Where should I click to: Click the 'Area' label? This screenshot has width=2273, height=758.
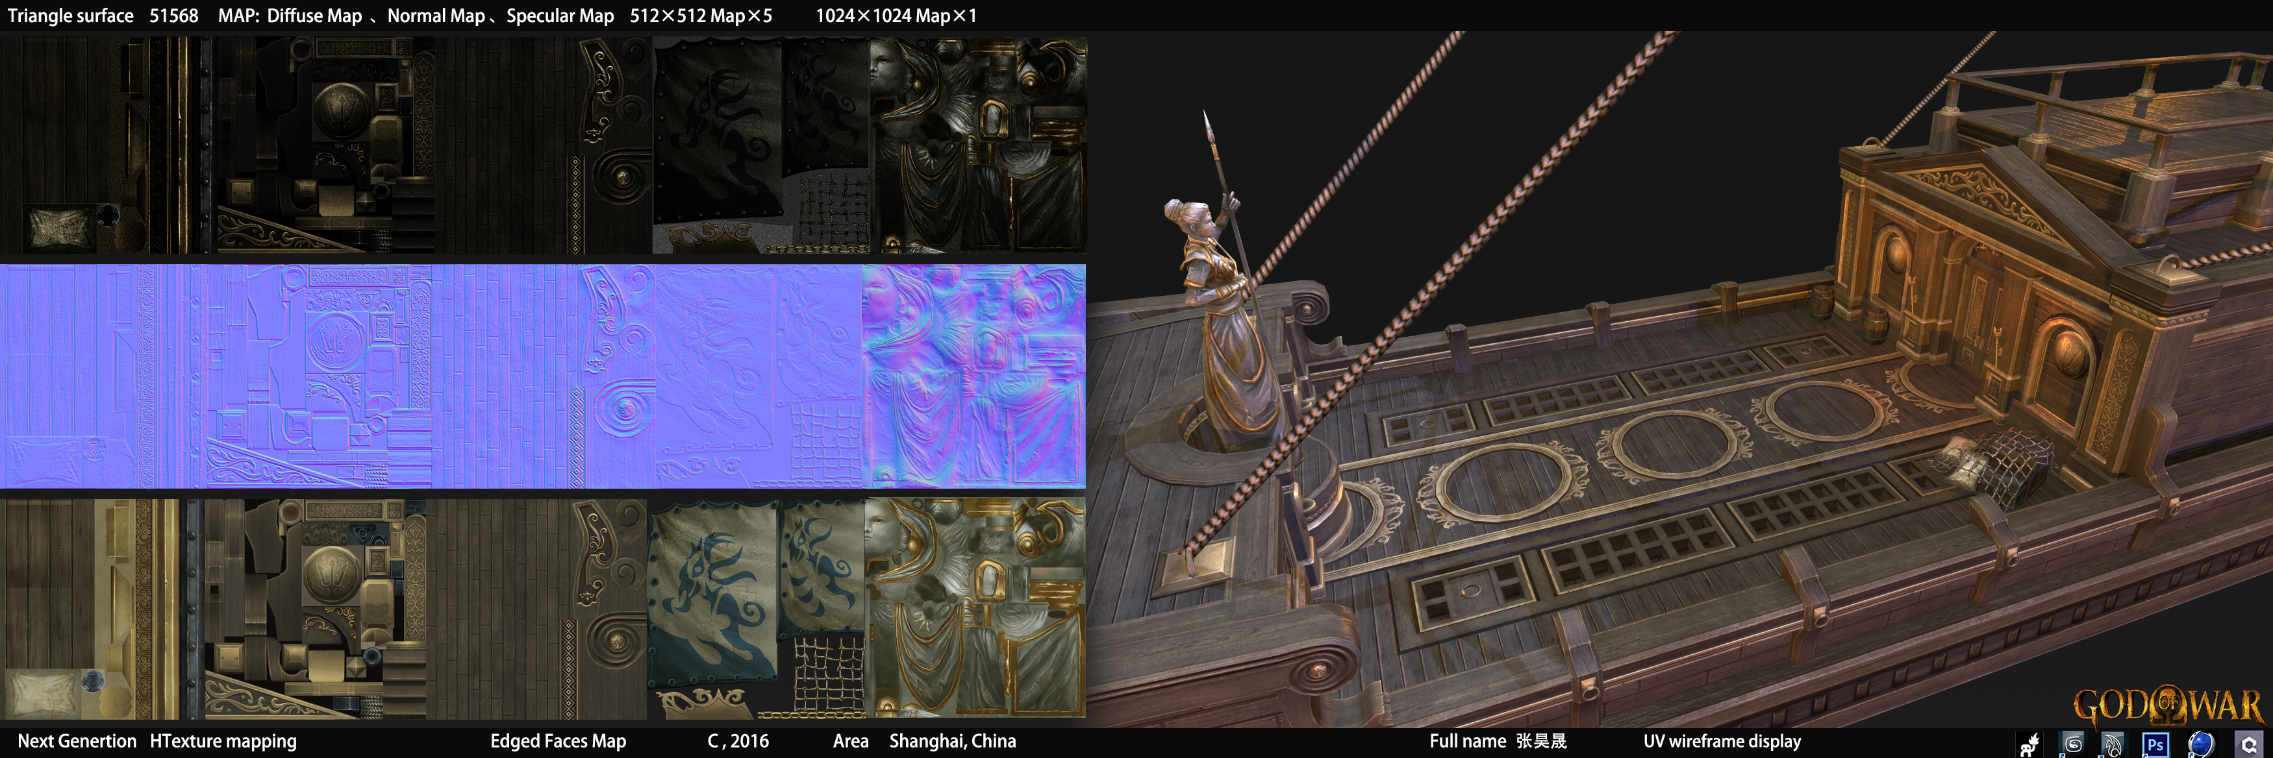[x=851, y=741]
